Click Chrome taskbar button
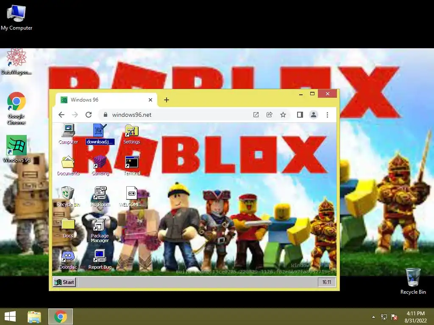Screen dimensions: 434x325 [x=61, y=317]
